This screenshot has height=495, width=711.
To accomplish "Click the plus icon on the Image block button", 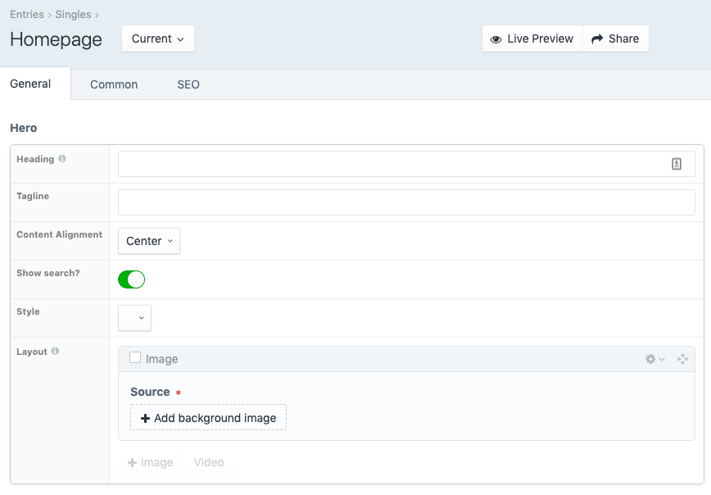I will pos(132,462).
